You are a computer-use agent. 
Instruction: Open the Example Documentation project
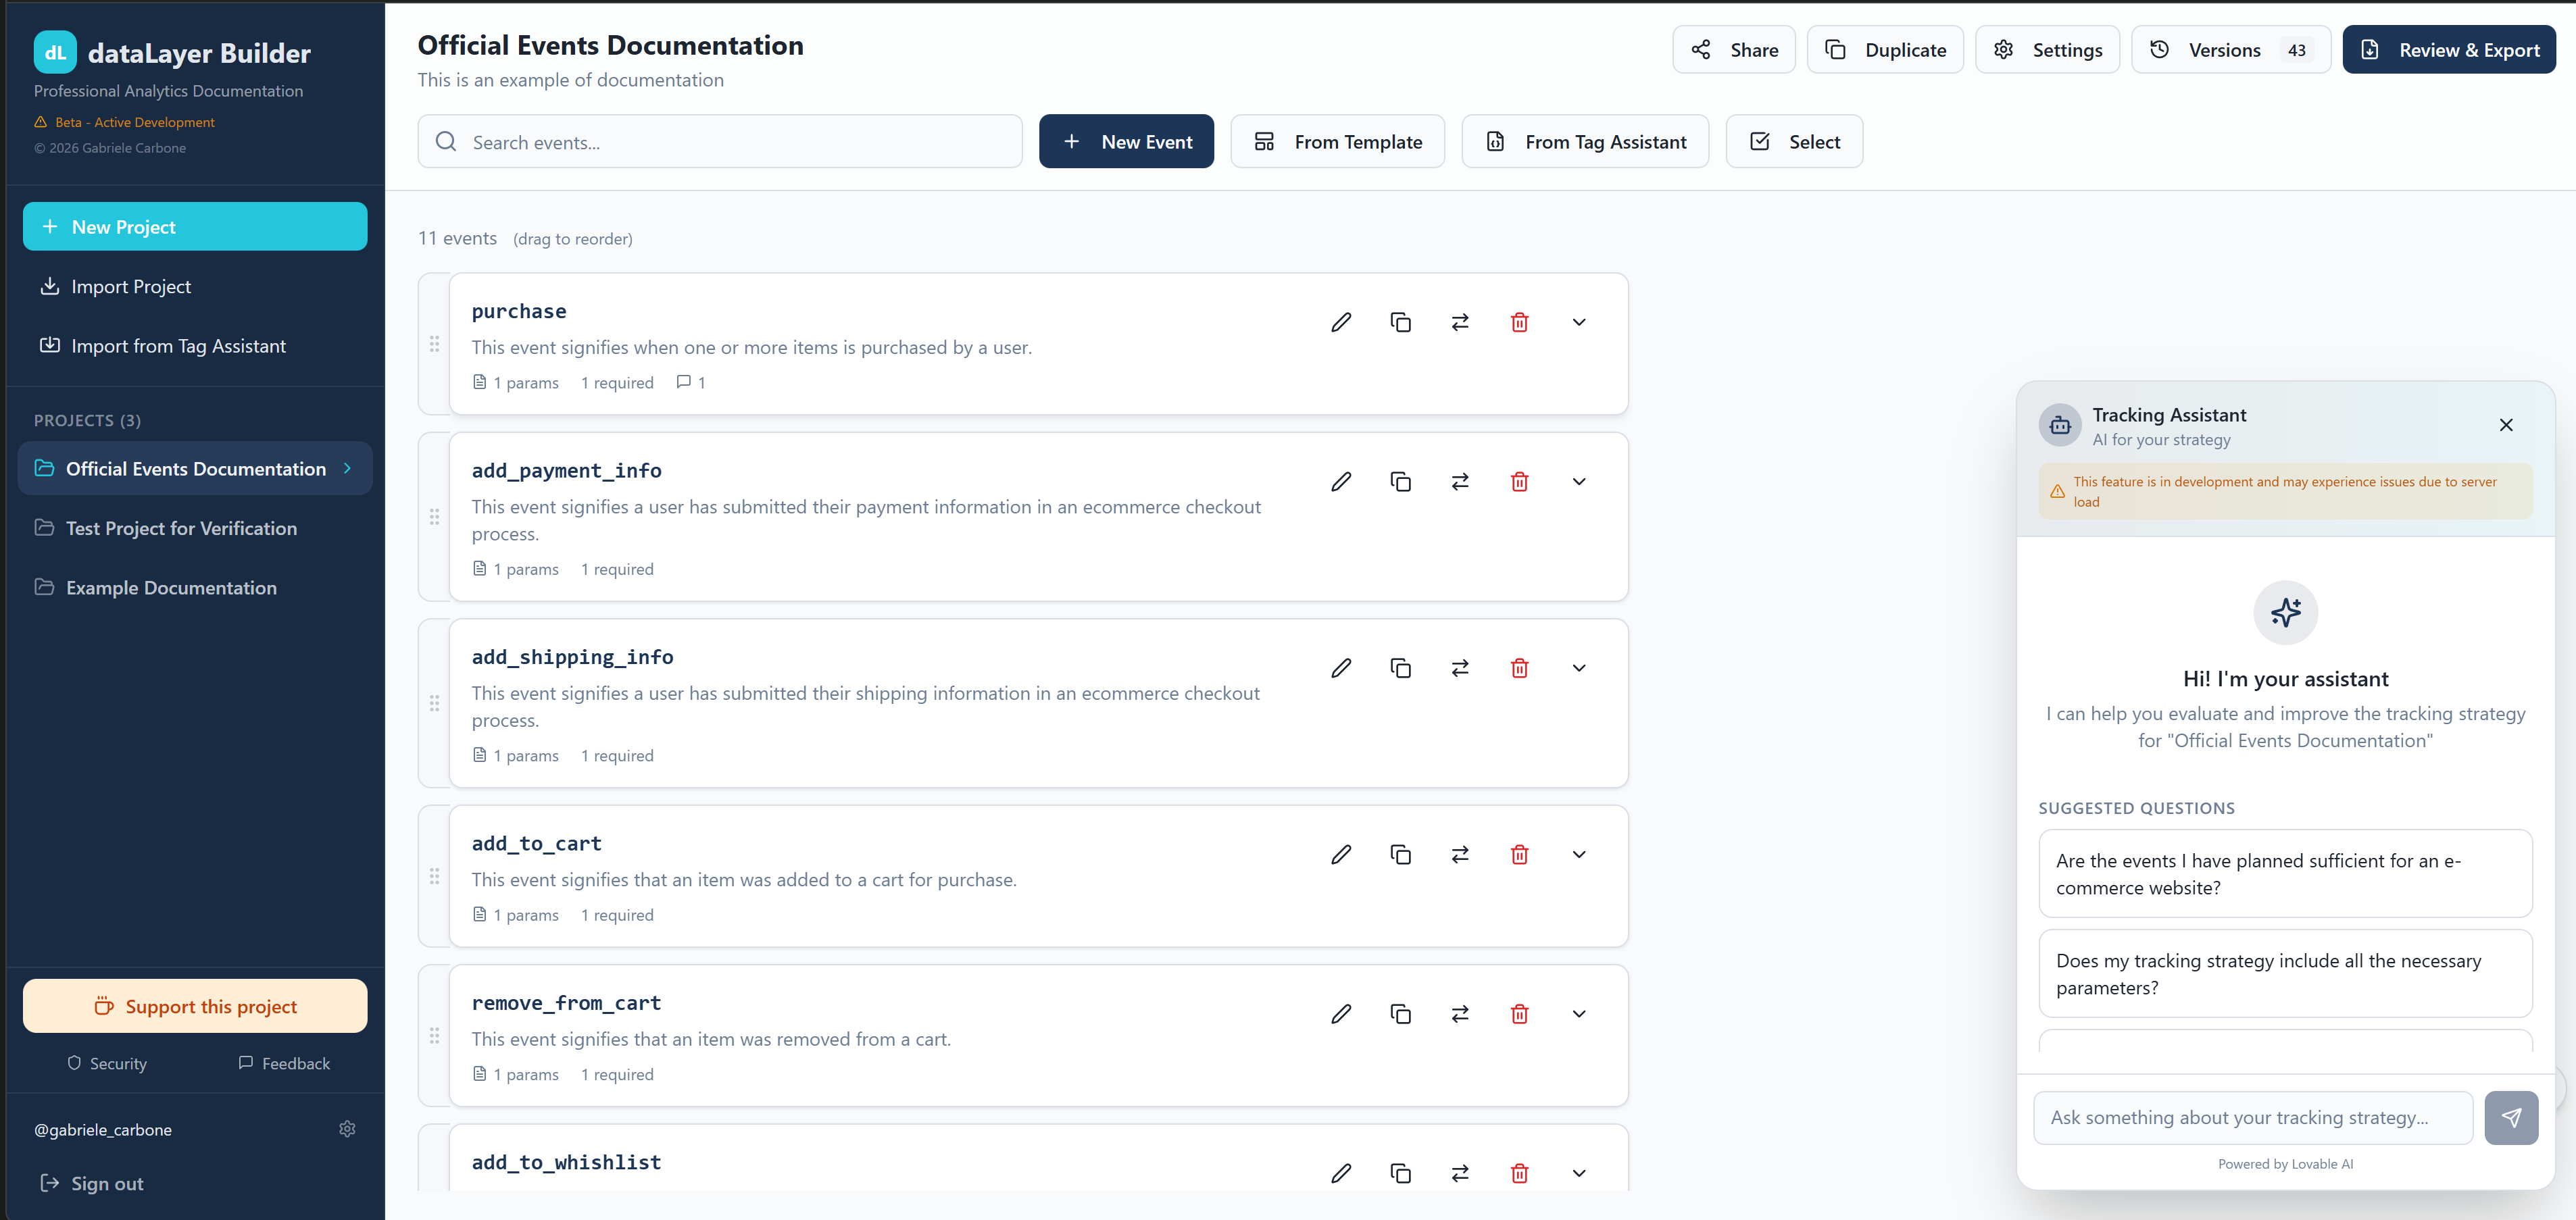tap(171, 588)
